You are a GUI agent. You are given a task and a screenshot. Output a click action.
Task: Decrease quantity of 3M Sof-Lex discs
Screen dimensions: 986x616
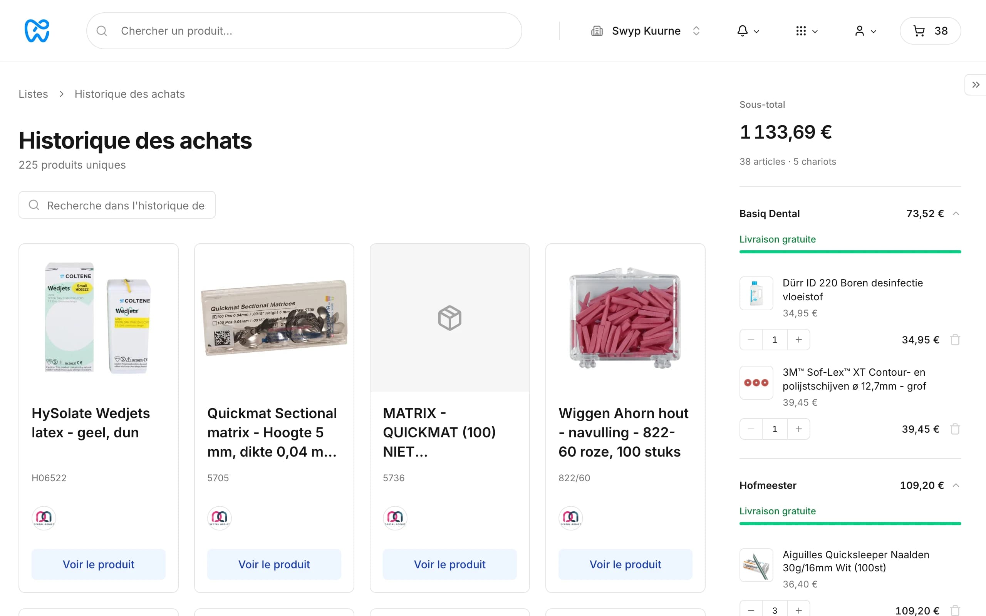[x=751, y=429]
